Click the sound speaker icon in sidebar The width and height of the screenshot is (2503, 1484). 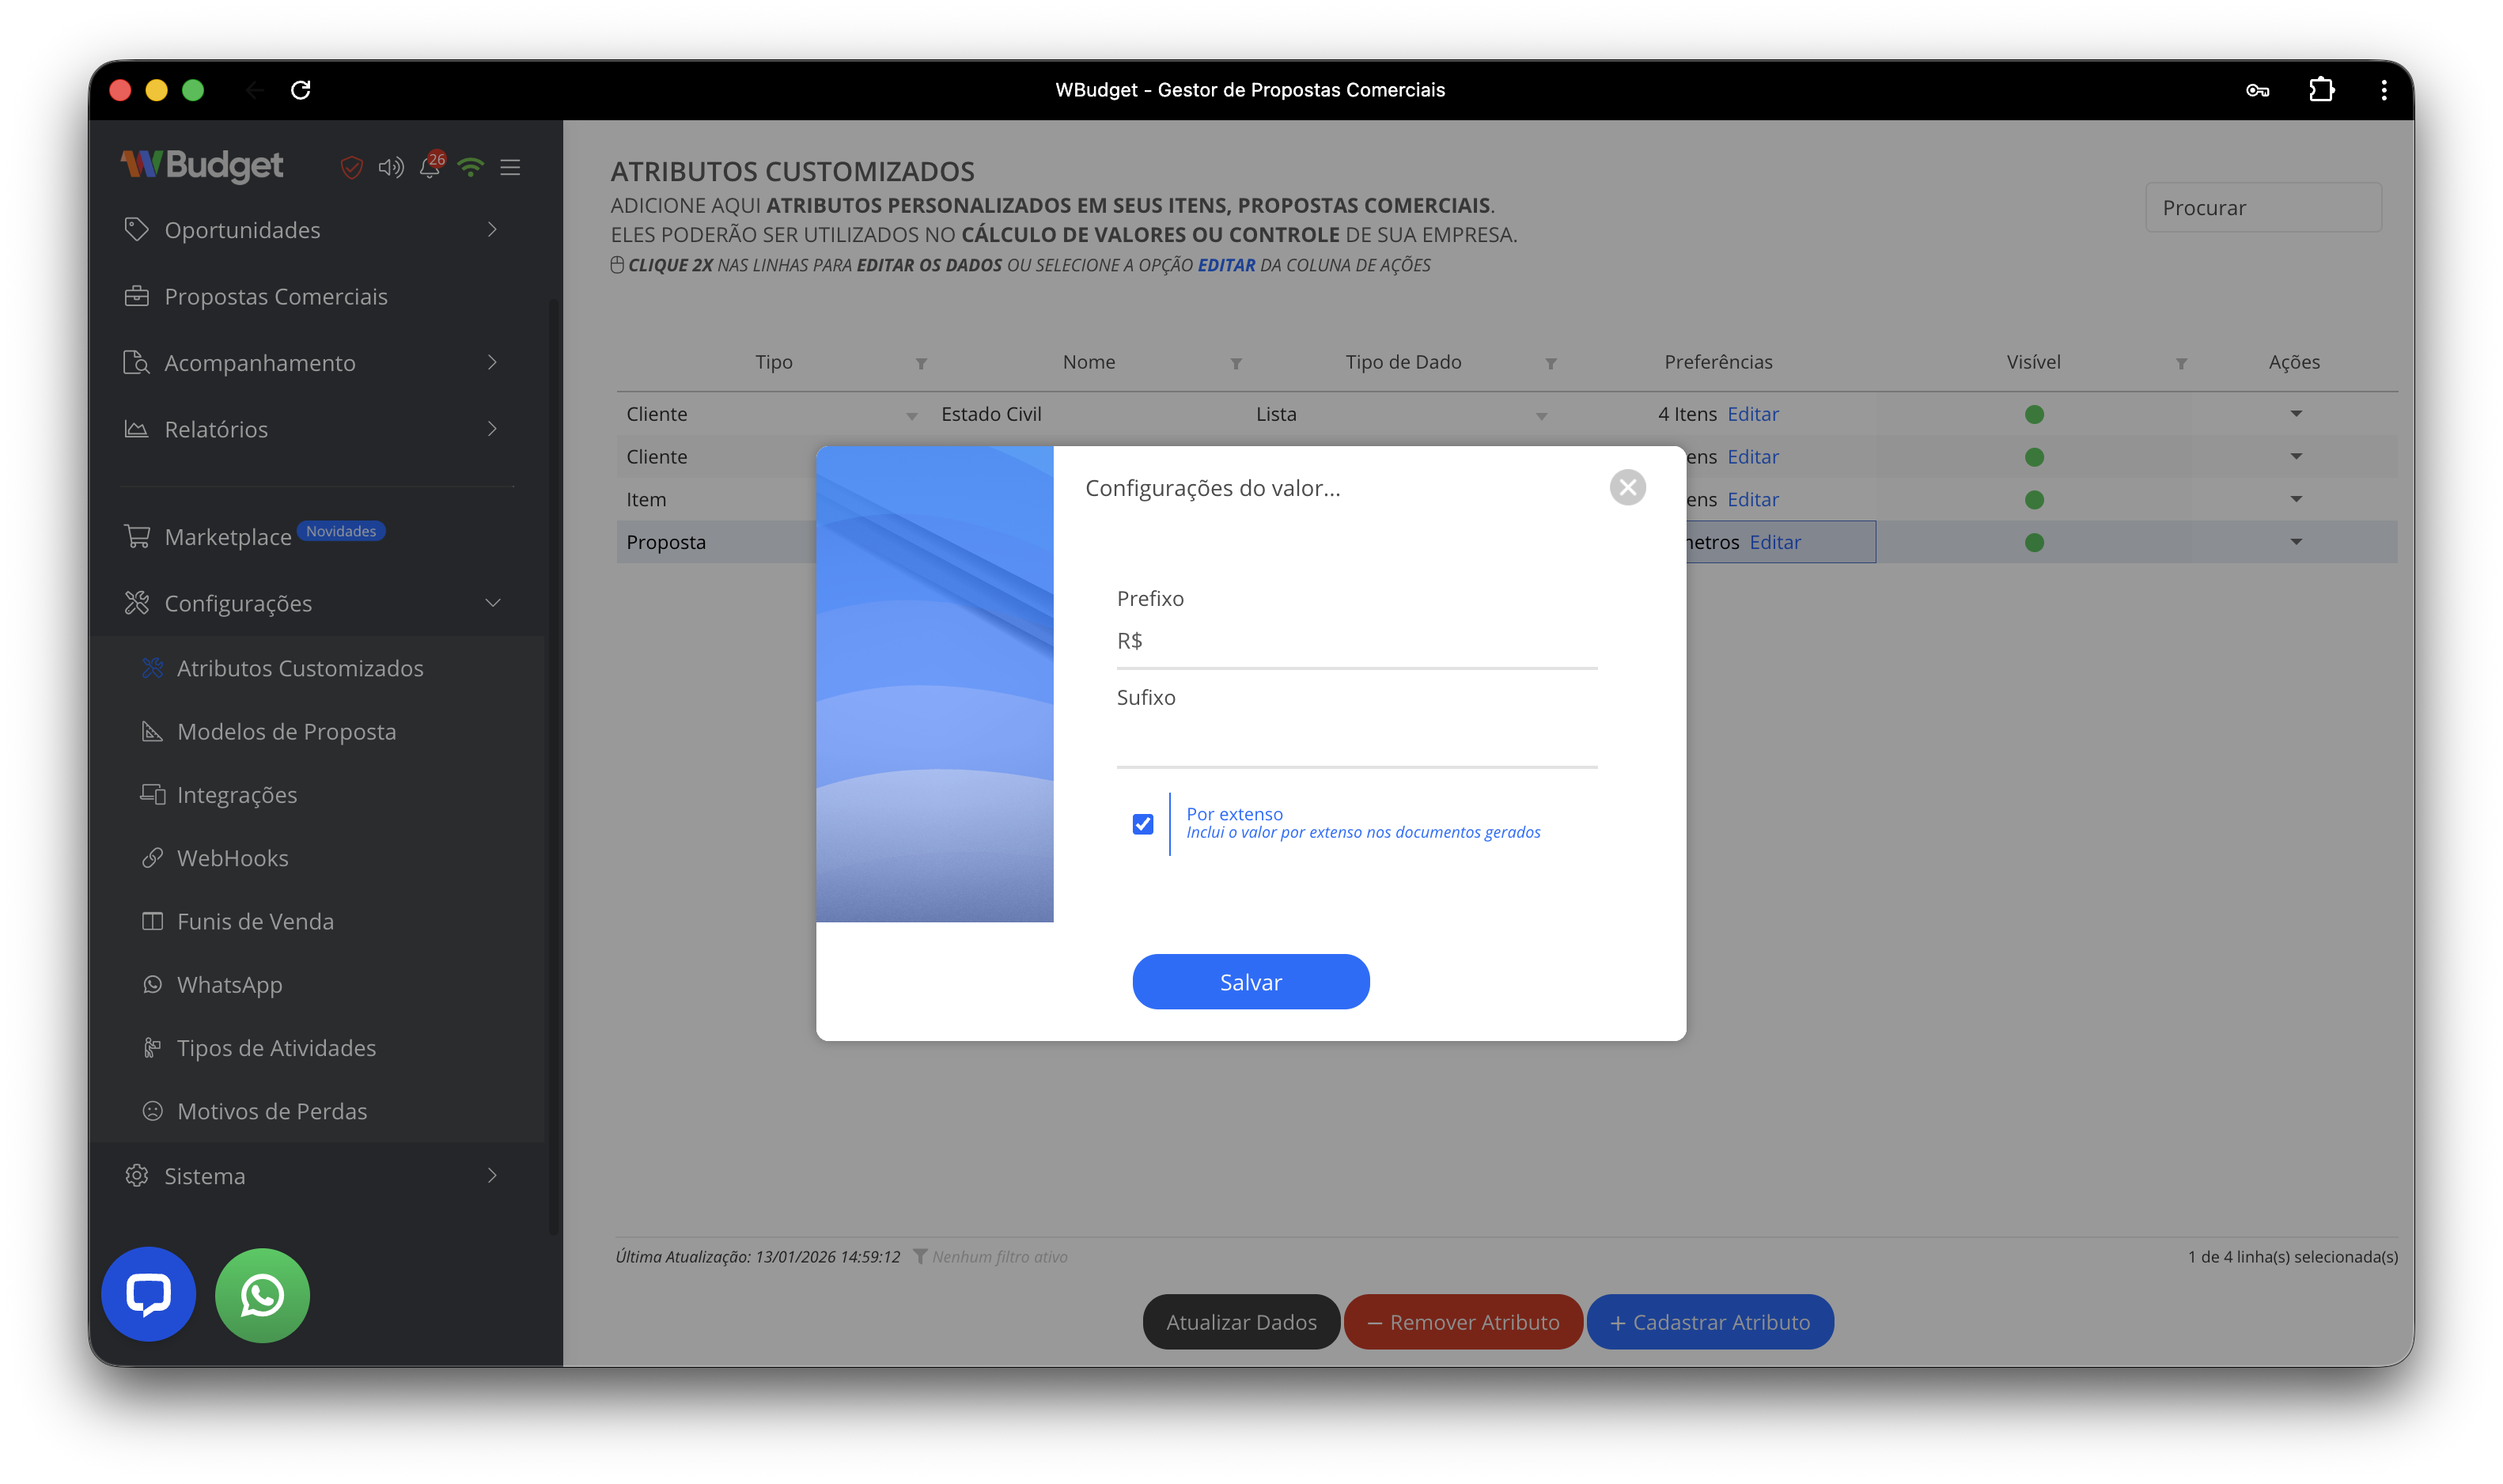(x=391, y=167)
